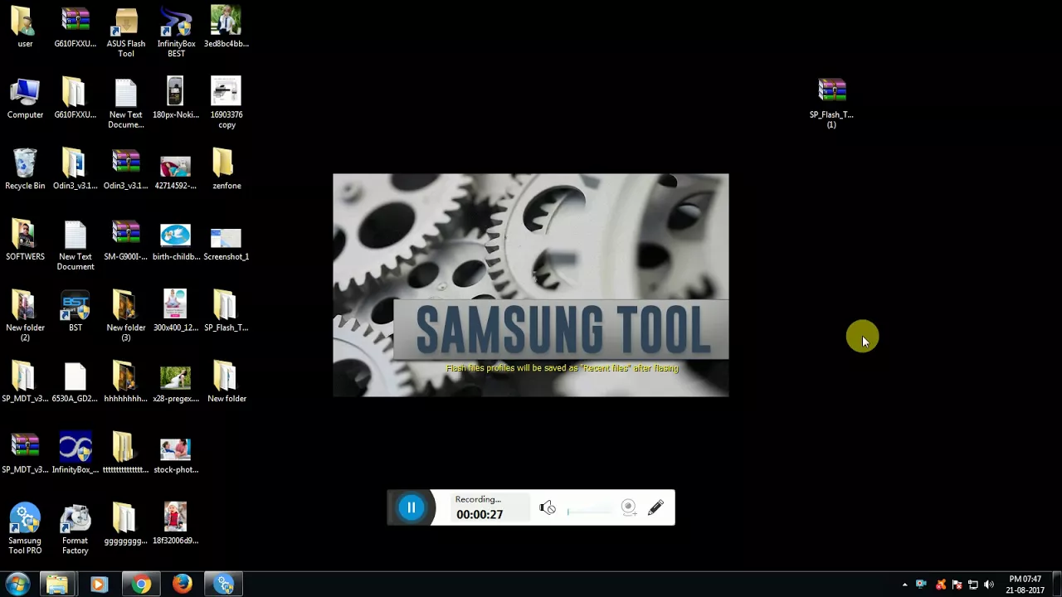Select the SP_MDT_v3 folder icon
This screenshot has width=1062, height=597.
tap(25, 382)
